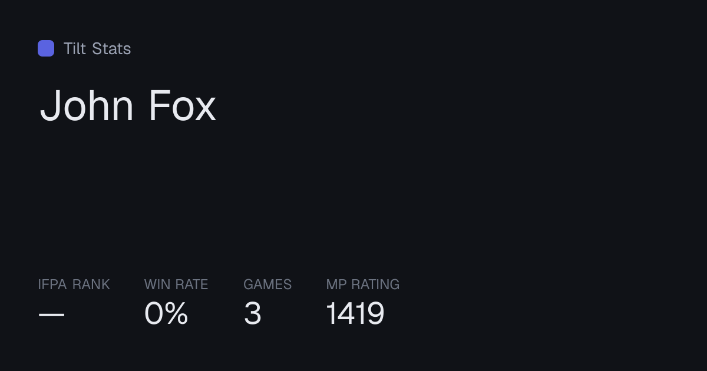The width and height of the screenshot is (707, 371).
Task: Click the MP RATING label
Action: click(x=363, y=284)
